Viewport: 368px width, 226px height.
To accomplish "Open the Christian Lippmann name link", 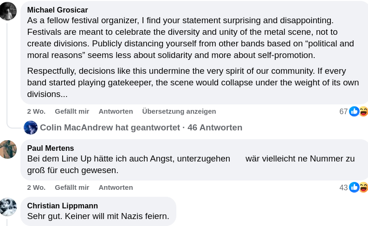I will (63, 206).
